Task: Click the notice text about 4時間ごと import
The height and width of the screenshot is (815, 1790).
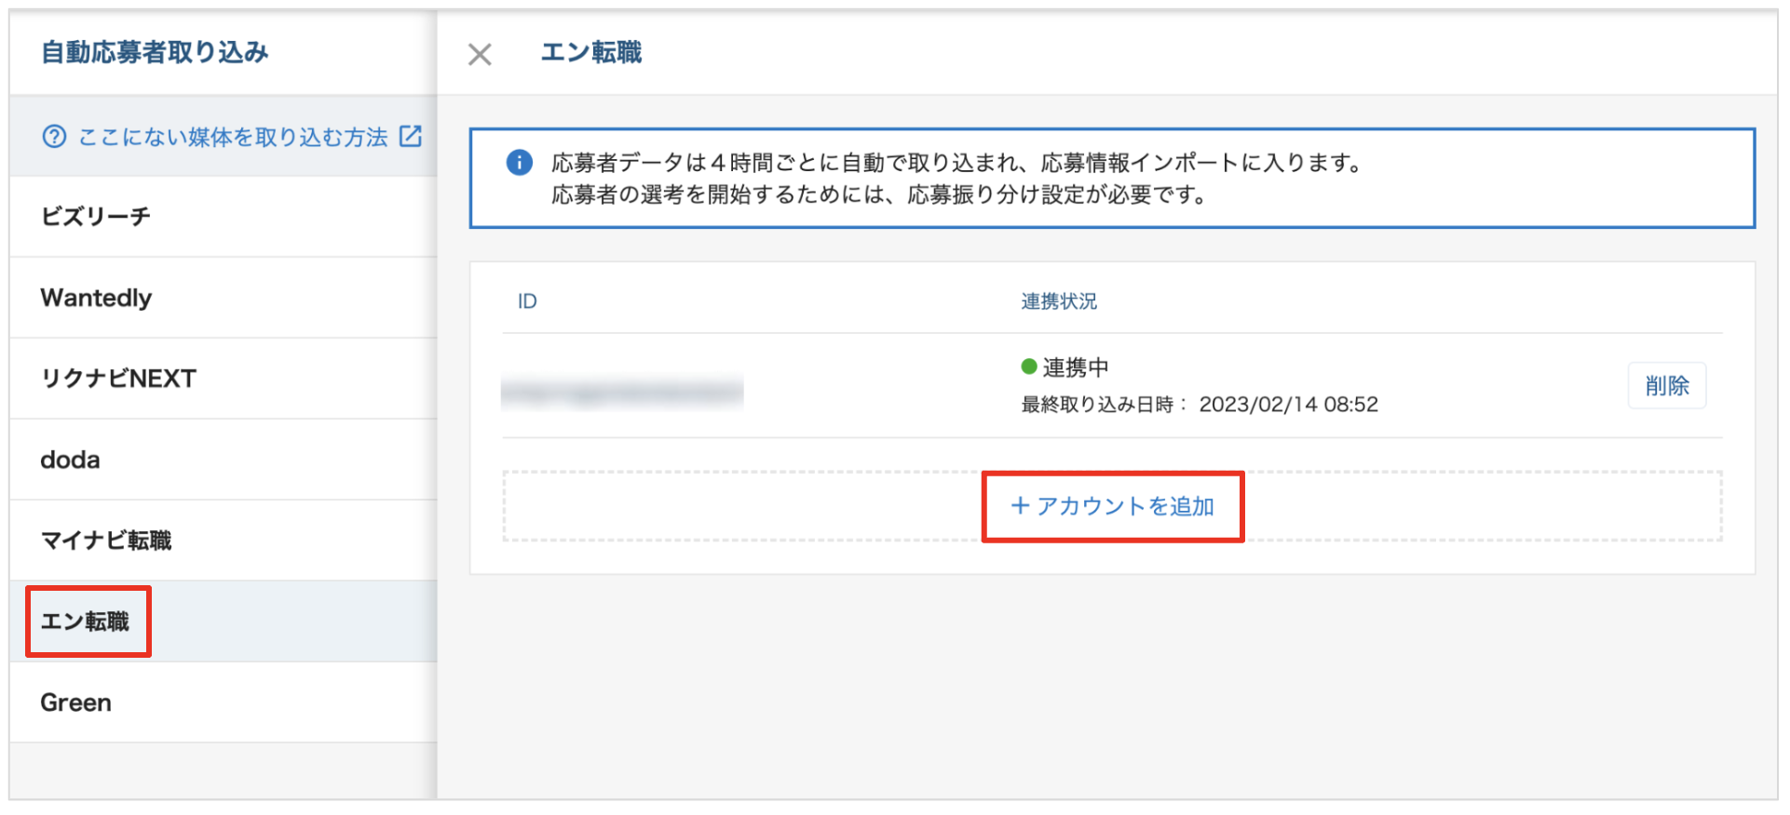Action: (x=957, y=163)
